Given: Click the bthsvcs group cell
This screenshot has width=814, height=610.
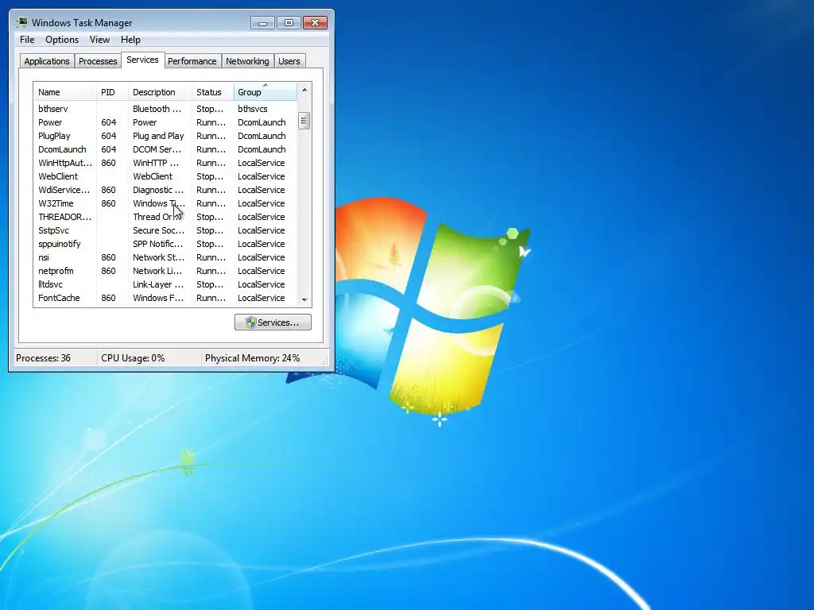Looking at the screenshot, I should 253,109.
